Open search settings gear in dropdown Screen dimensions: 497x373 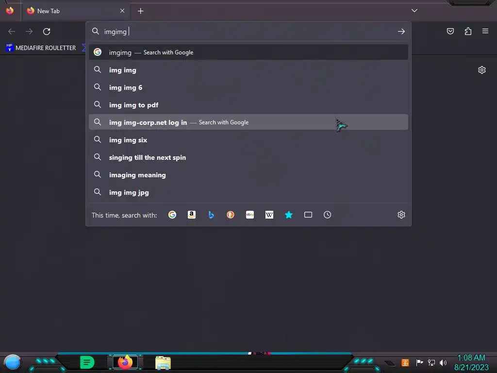401,215
